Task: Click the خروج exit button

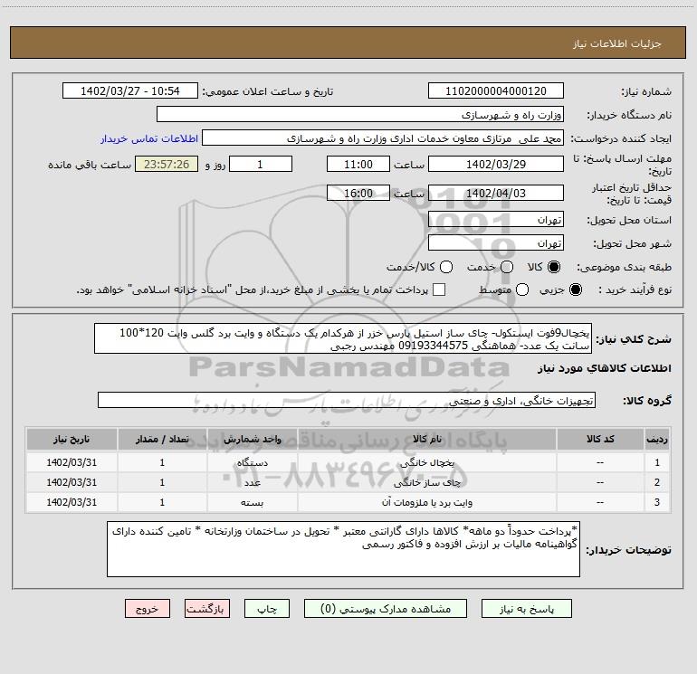Action: (x=148, y=609)
